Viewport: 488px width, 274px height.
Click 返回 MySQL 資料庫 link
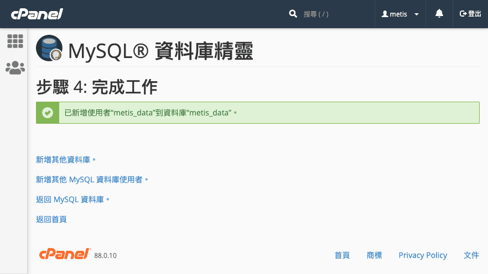point(73,199)
